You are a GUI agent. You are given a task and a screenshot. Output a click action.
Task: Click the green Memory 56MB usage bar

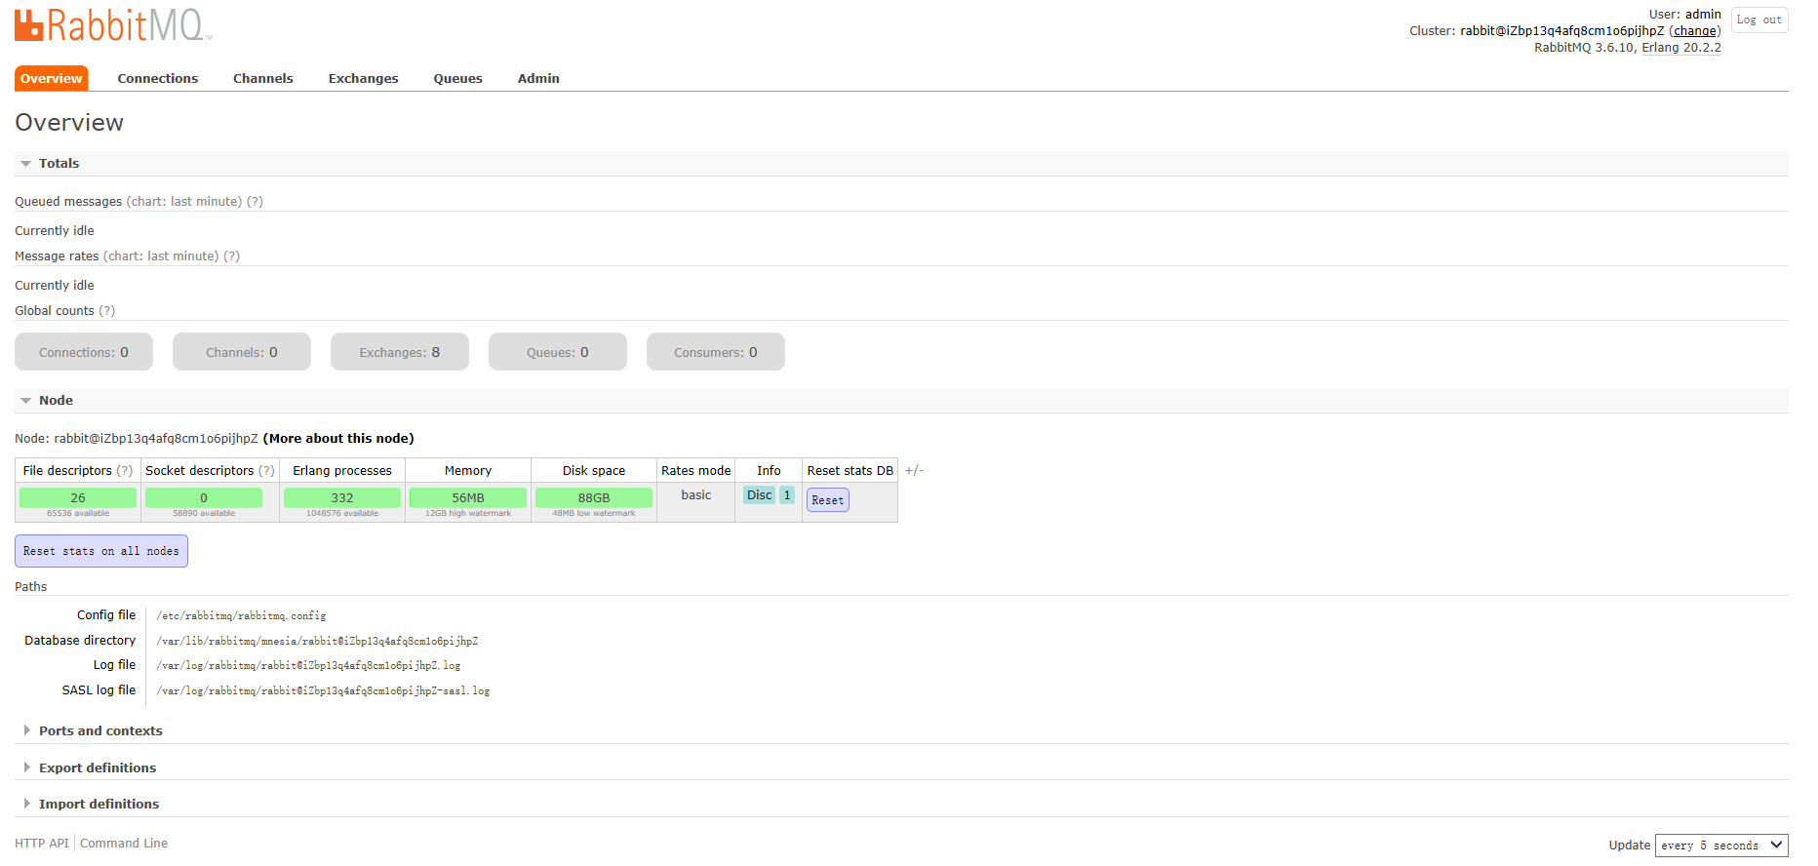(468, 498)
